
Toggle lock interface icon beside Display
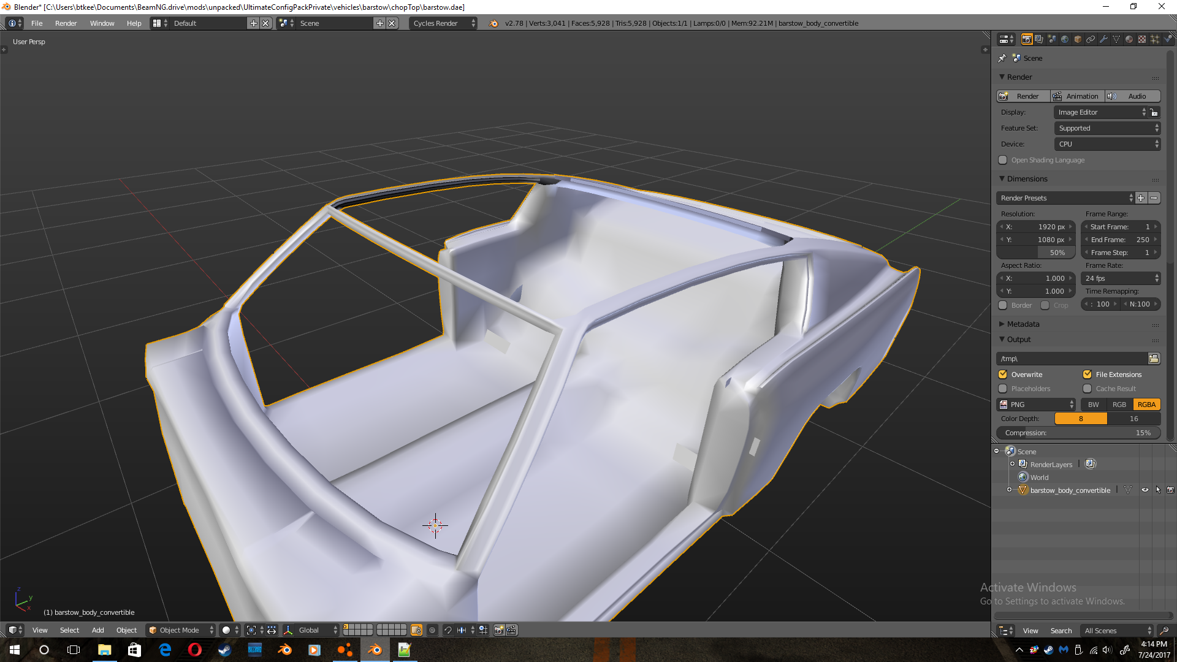1154,112
